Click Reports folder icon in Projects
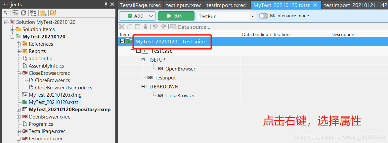Screen dimensions: 388x143 25,51
